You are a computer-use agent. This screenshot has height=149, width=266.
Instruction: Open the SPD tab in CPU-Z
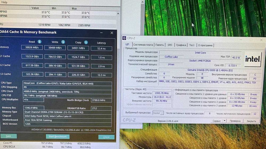(x=170, y=45)
